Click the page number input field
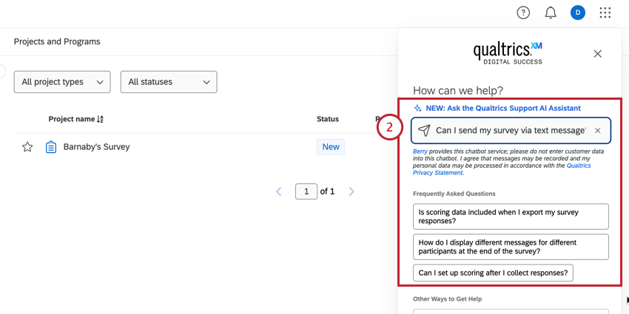The width and height of the screenshot is (629, 314). [306, 191]
